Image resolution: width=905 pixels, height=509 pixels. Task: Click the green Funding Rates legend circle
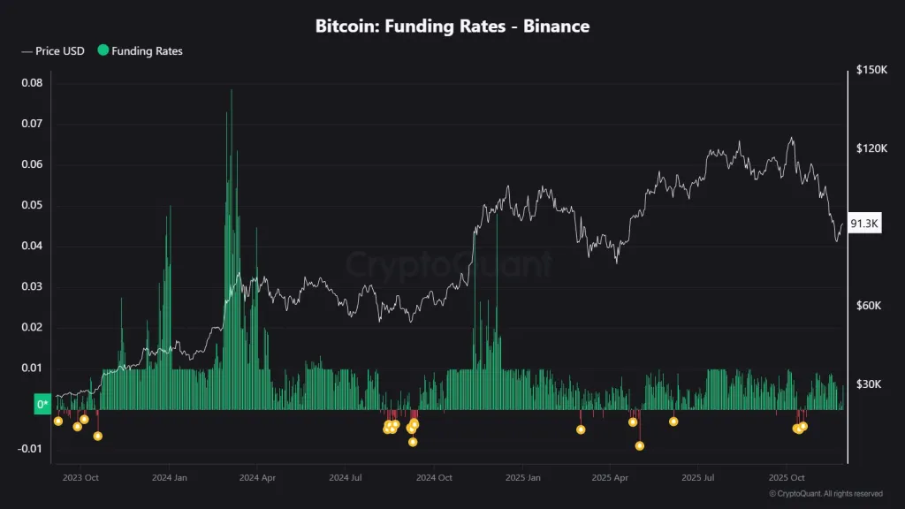[x=103, y=51]
